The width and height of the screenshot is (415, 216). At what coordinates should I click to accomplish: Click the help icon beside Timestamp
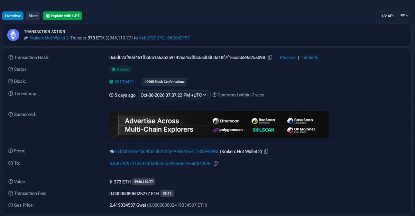[10, 93]
